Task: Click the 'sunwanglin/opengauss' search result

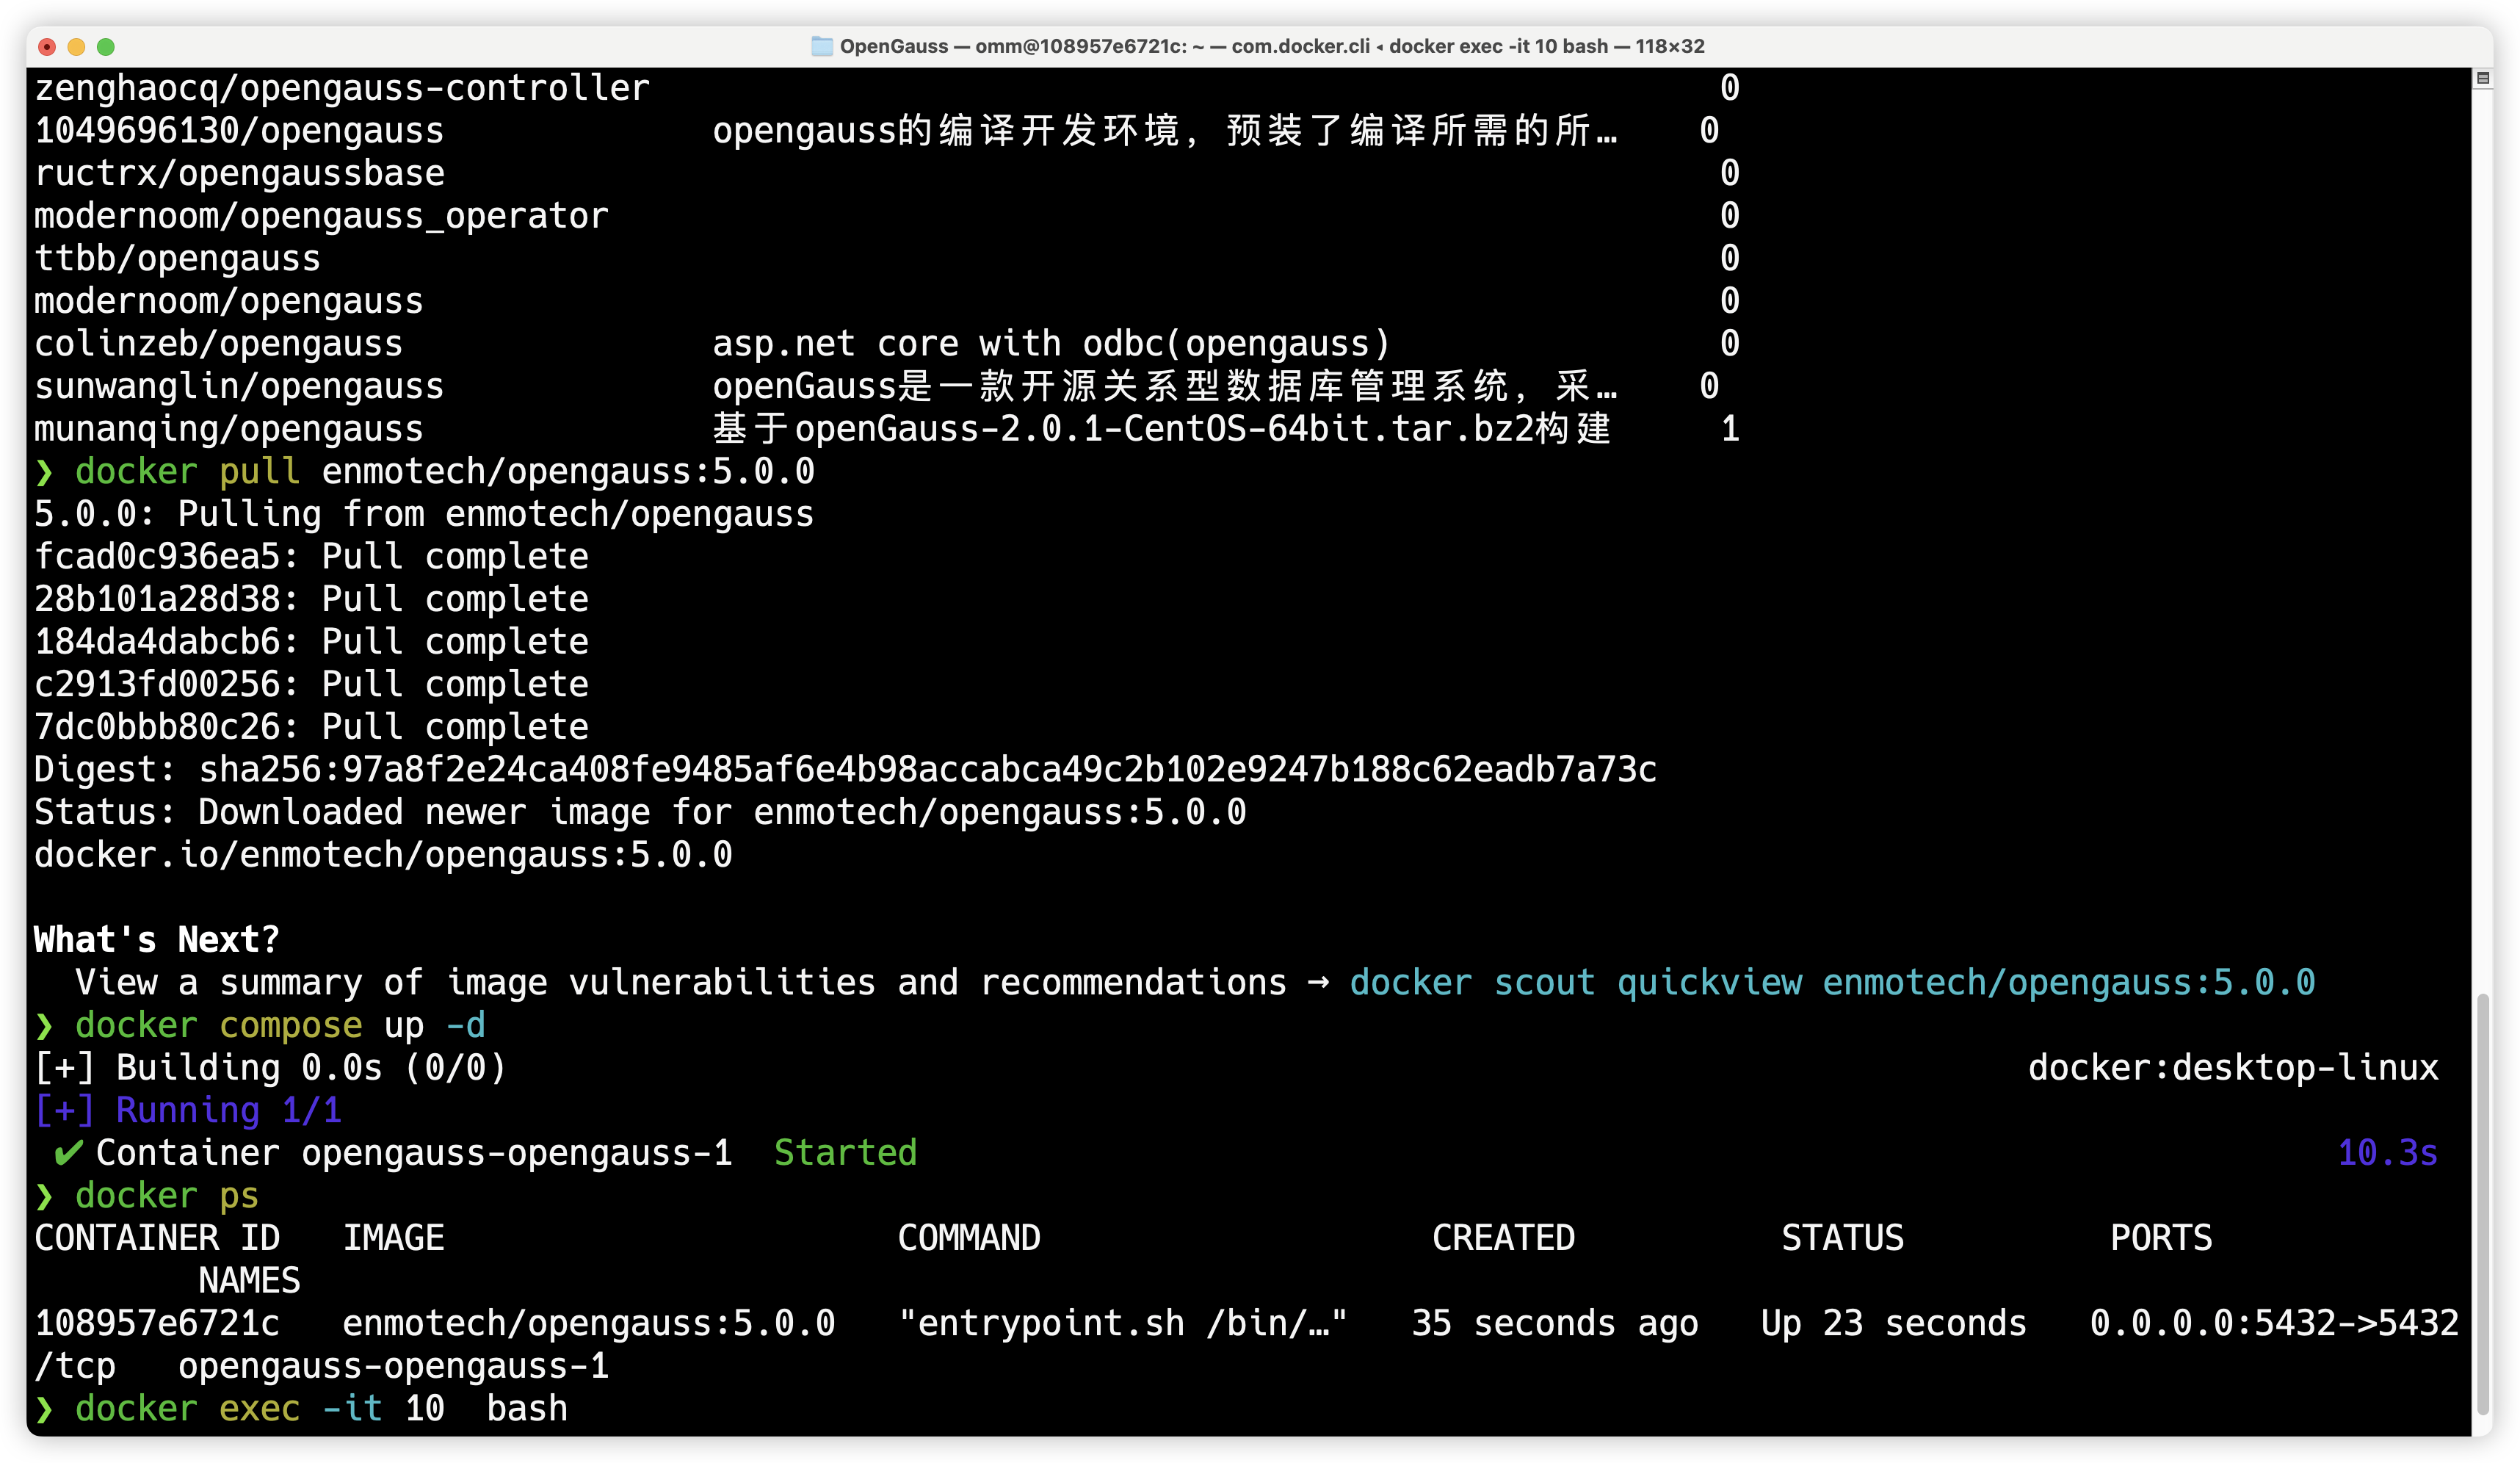Action: tap(239, 386)
